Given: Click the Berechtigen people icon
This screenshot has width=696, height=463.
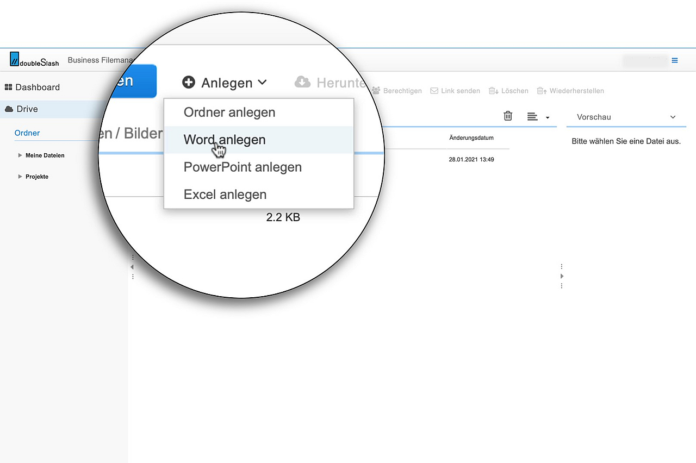Looking at the screenshot, I should (x=376, y=91).
